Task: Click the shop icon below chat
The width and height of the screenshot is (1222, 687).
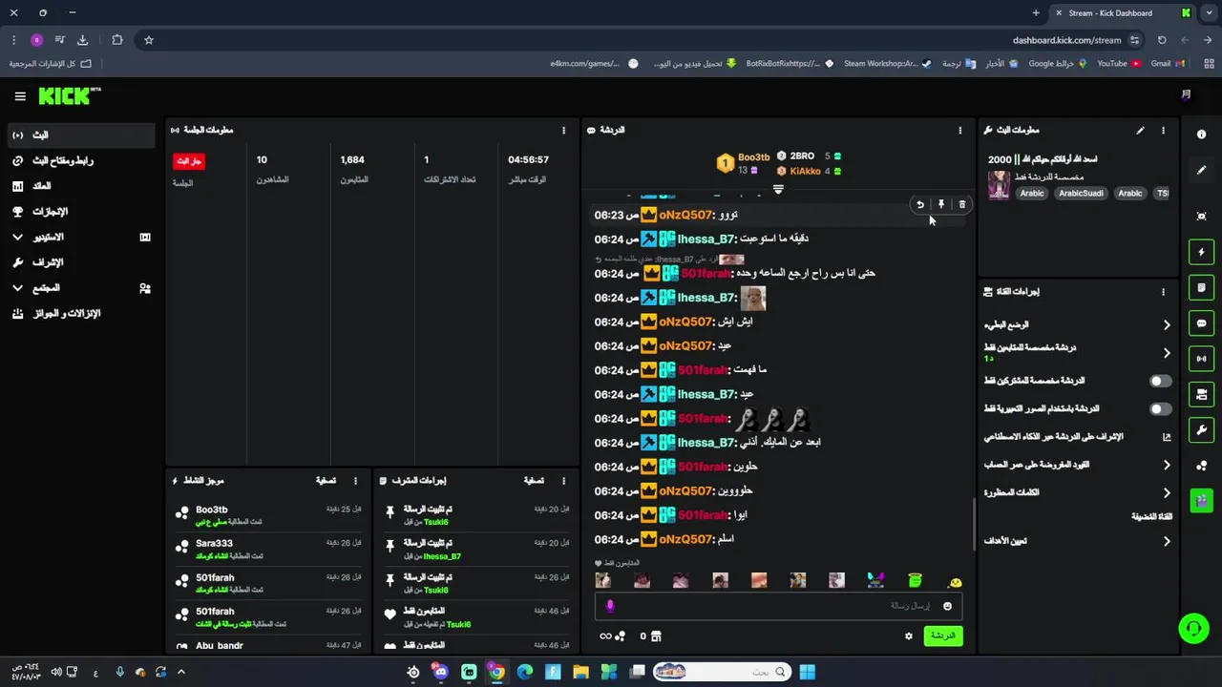Action: pyautogui.click(x=656, y=636)
